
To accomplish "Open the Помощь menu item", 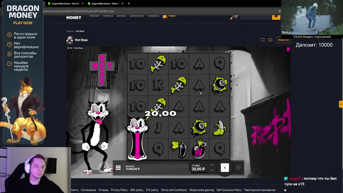I will (108, 16).
